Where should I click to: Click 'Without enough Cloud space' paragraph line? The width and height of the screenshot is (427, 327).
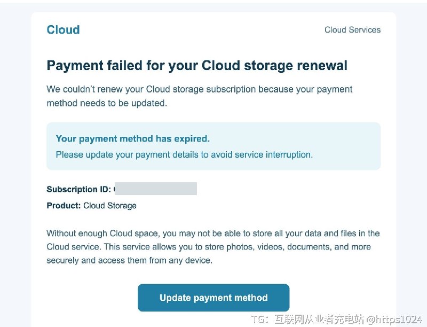tap(213, 233)
